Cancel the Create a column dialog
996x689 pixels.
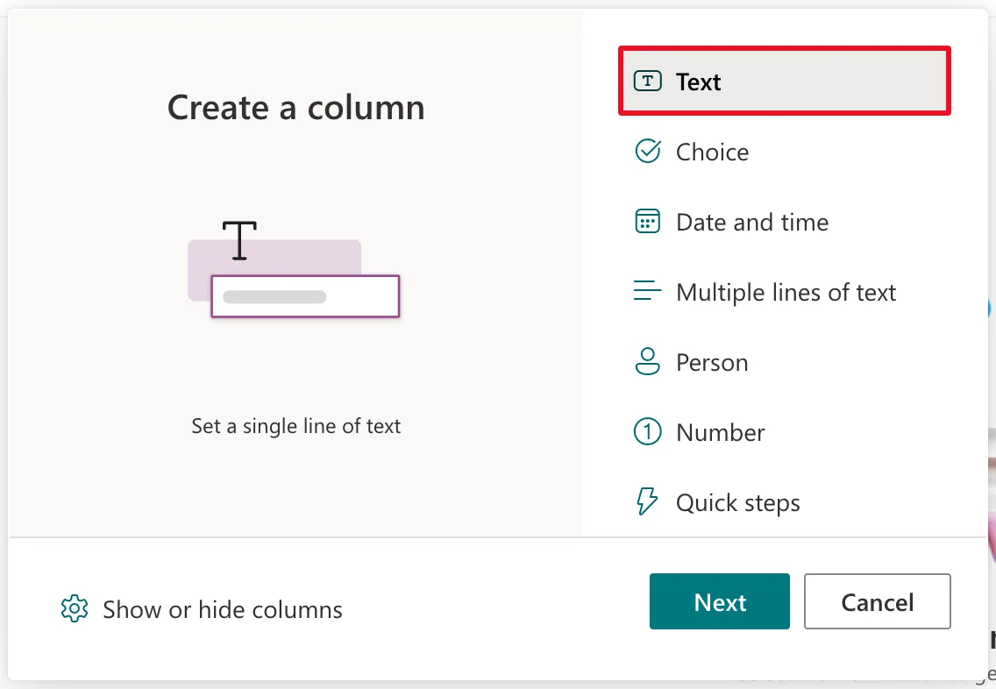(x=878, y=601)
